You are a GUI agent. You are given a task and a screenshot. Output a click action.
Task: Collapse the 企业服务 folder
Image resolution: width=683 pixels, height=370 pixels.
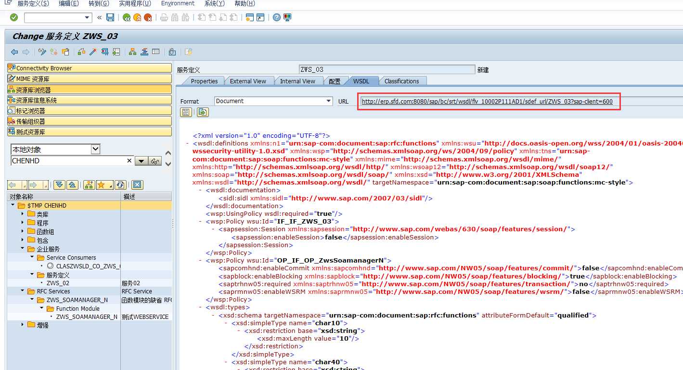pyautogui.click(x=22, y=249)
